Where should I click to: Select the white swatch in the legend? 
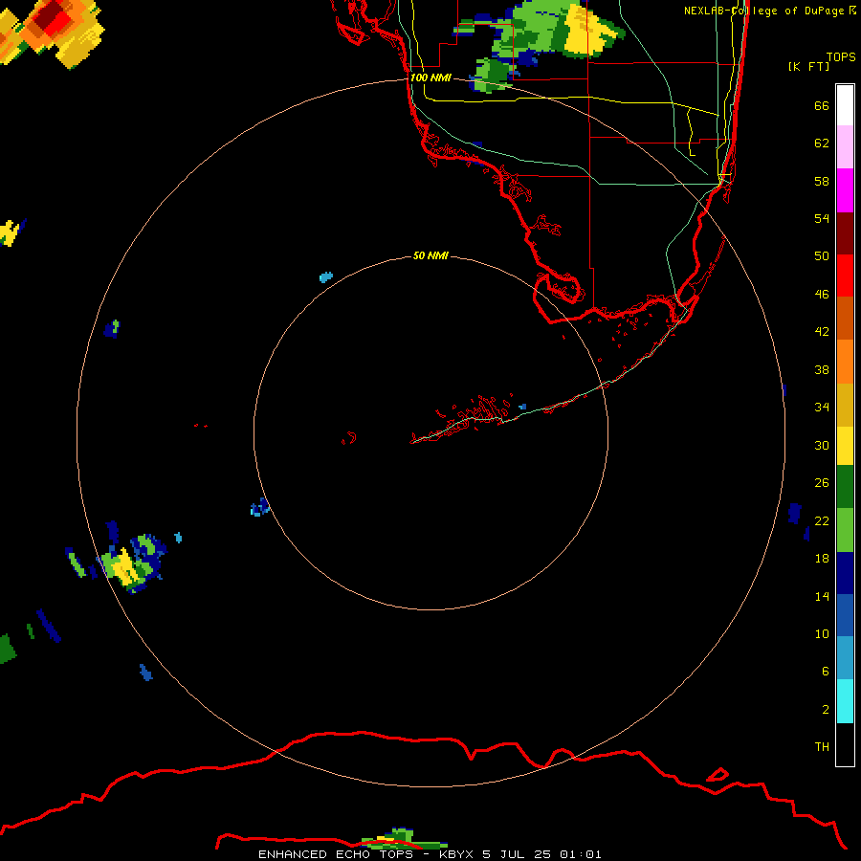[x=845, y=105]
